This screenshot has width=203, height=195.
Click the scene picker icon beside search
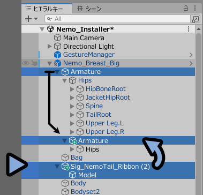pyautogui.click(x=195, y=19)
